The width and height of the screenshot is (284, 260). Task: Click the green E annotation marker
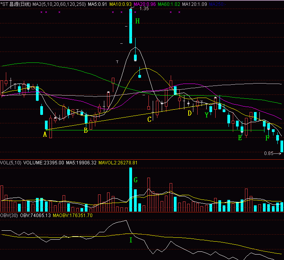coord(240,137)
